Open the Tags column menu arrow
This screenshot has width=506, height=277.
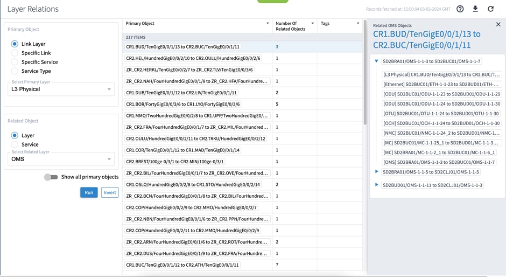[x=357, y=23]
